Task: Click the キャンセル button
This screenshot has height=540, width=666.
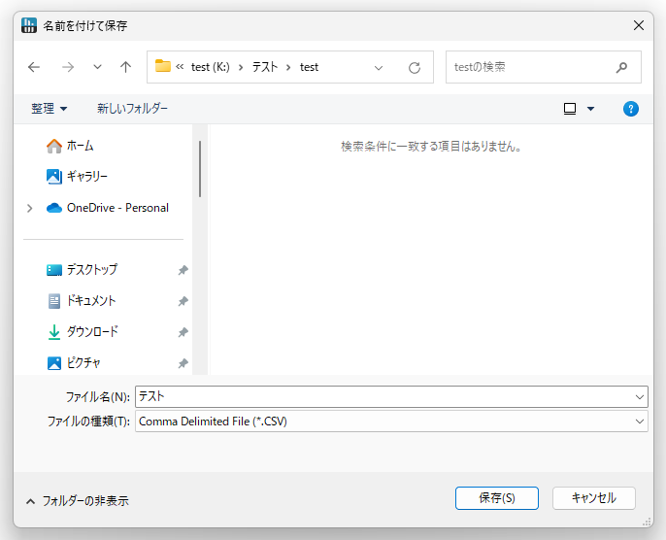Action: pyautogui.click(x=594, y=498)
